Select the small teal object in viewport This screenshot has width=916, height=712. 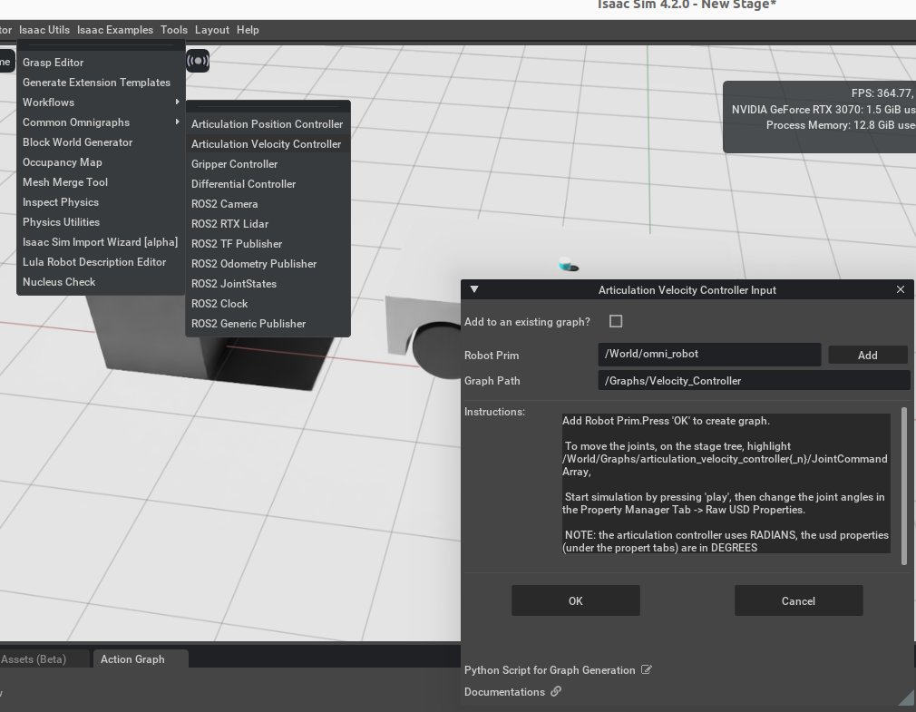click(567, 264)
